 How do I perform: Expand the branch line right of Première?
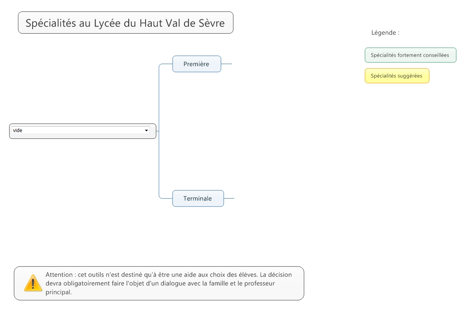click(x=226, y=64)
